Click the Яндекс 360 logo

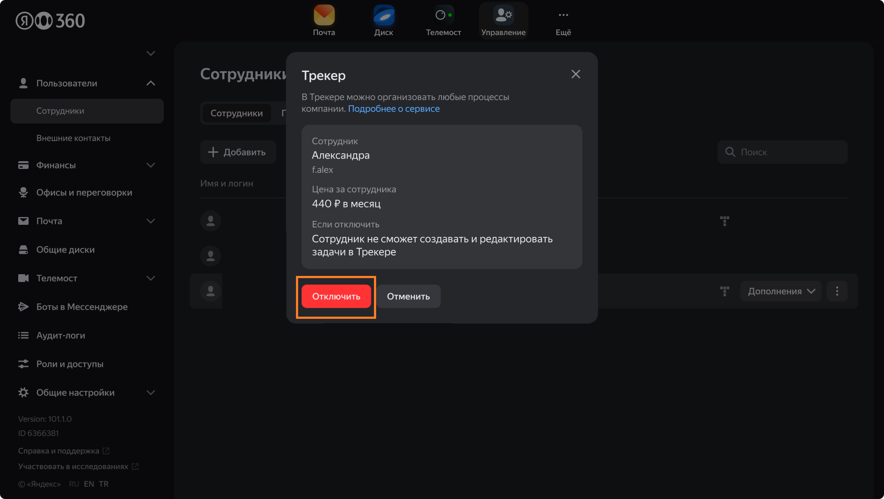pyautogui.click(x=50, y=21)
